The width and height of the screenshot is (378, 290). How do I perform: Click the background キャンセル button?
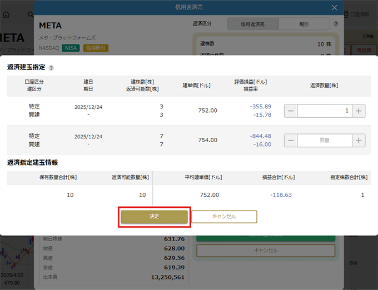point(266,251)
